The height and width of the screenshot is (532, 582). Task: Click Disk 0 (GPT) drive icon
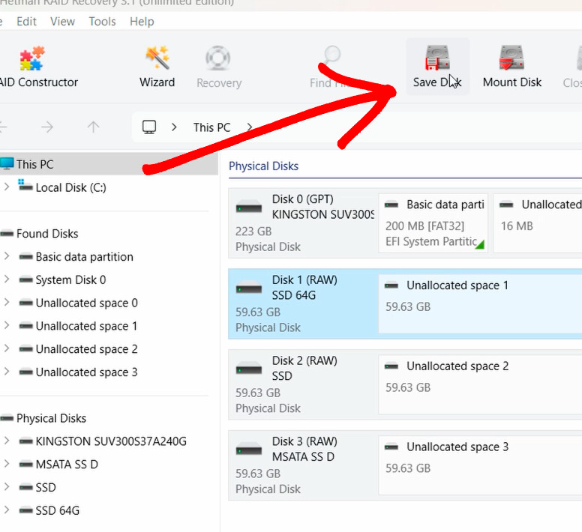click(x=249, y=207)
